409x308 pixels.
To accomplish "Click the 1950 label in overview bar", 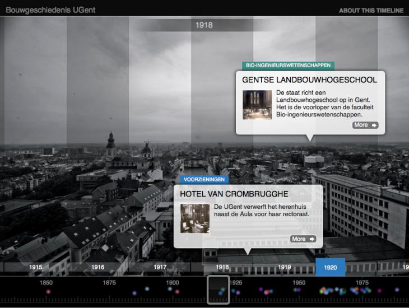I will [299, 283].
